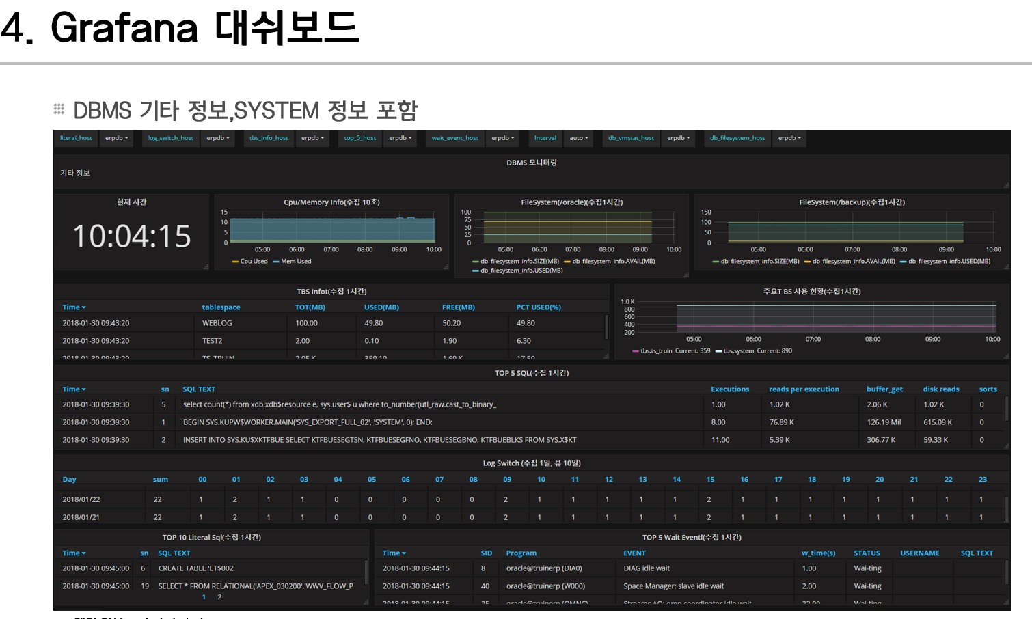
Task: Click the 현재 시간 panel title
Action: click(x=131, y=202)
